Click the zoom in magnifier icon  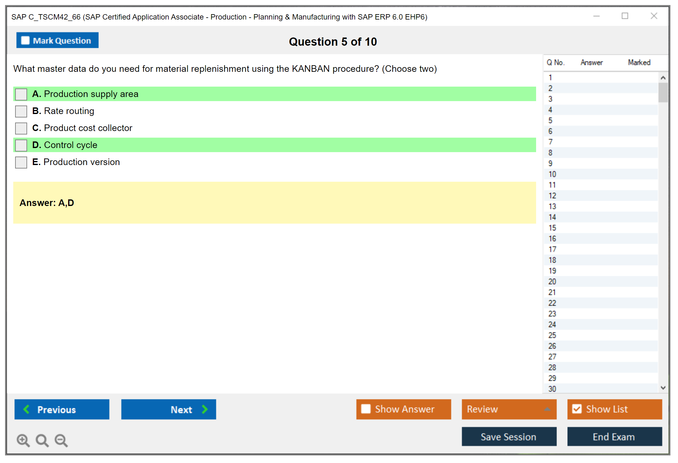(x=23, y=440)
